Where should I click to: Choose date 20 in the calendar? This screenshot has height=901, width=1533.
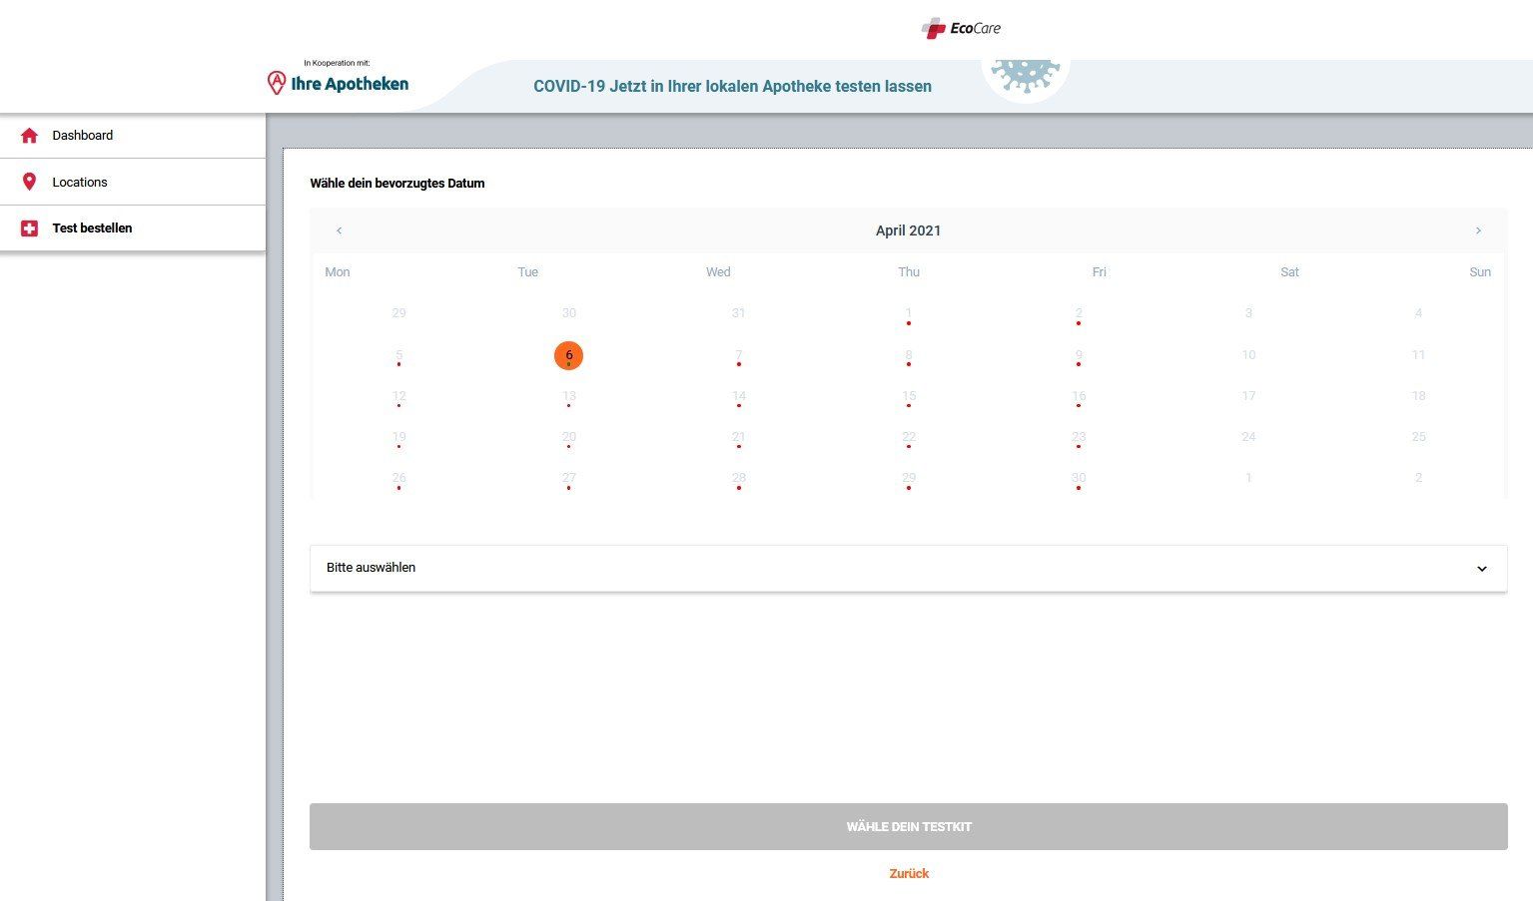[569, 437]
